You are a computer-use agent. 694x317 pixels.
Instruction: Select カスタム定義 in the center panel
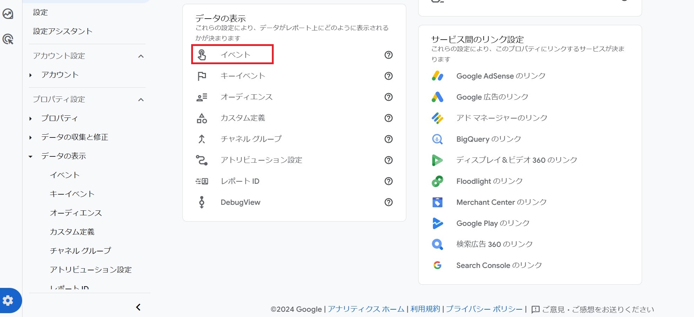[x=243, y=118]
